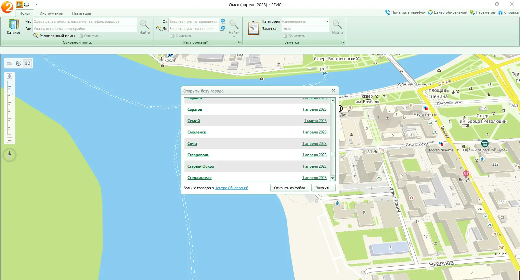The image size is (520, 280).
Task: Expand the Как проехать dialog launcher
Action: click(240, 42)
